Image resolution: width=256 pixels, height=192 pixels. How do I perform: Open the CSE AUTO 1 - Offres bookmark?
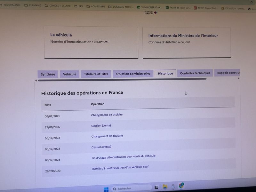click(x=233, y=8)
